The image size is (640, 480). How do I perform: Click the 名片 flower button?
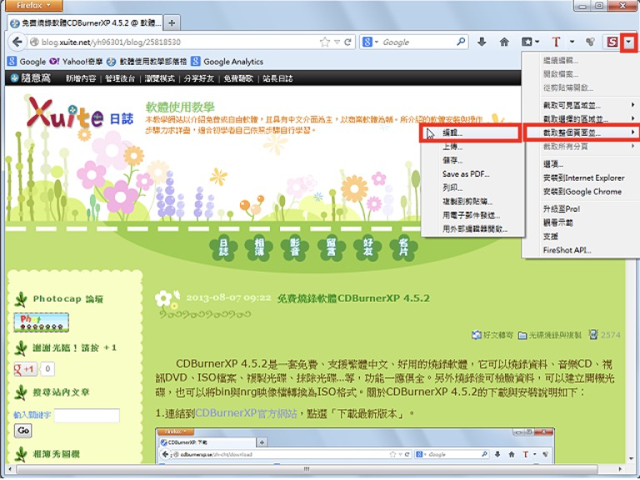tap(403, 247)
